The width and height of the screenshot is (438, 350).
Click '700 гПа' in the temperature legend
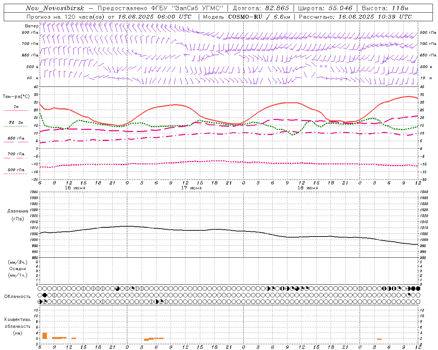16,154
